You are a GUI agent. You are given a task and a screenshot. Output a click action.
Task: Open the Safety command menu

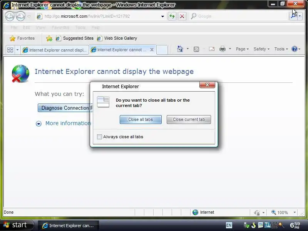[x=261, y=49]
